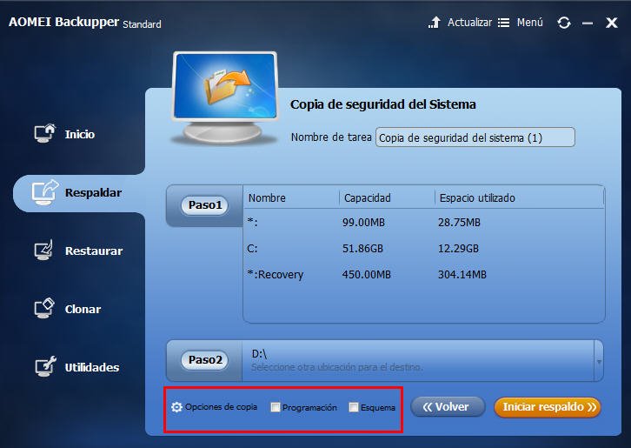
Task: Open the Clonar section label
Action: (x=83, y=309)
